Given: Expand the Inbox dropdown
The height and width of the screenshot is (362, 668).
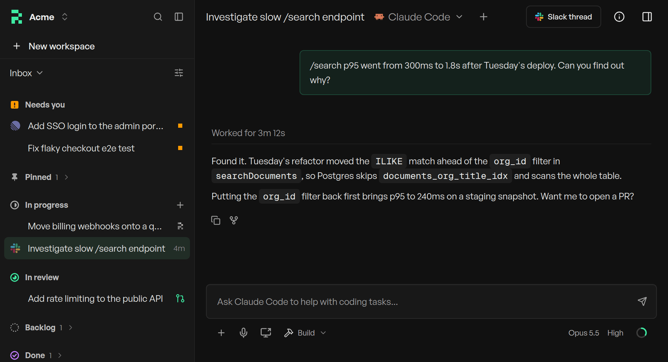Looking at the screenshot, I should coord(26,73).
